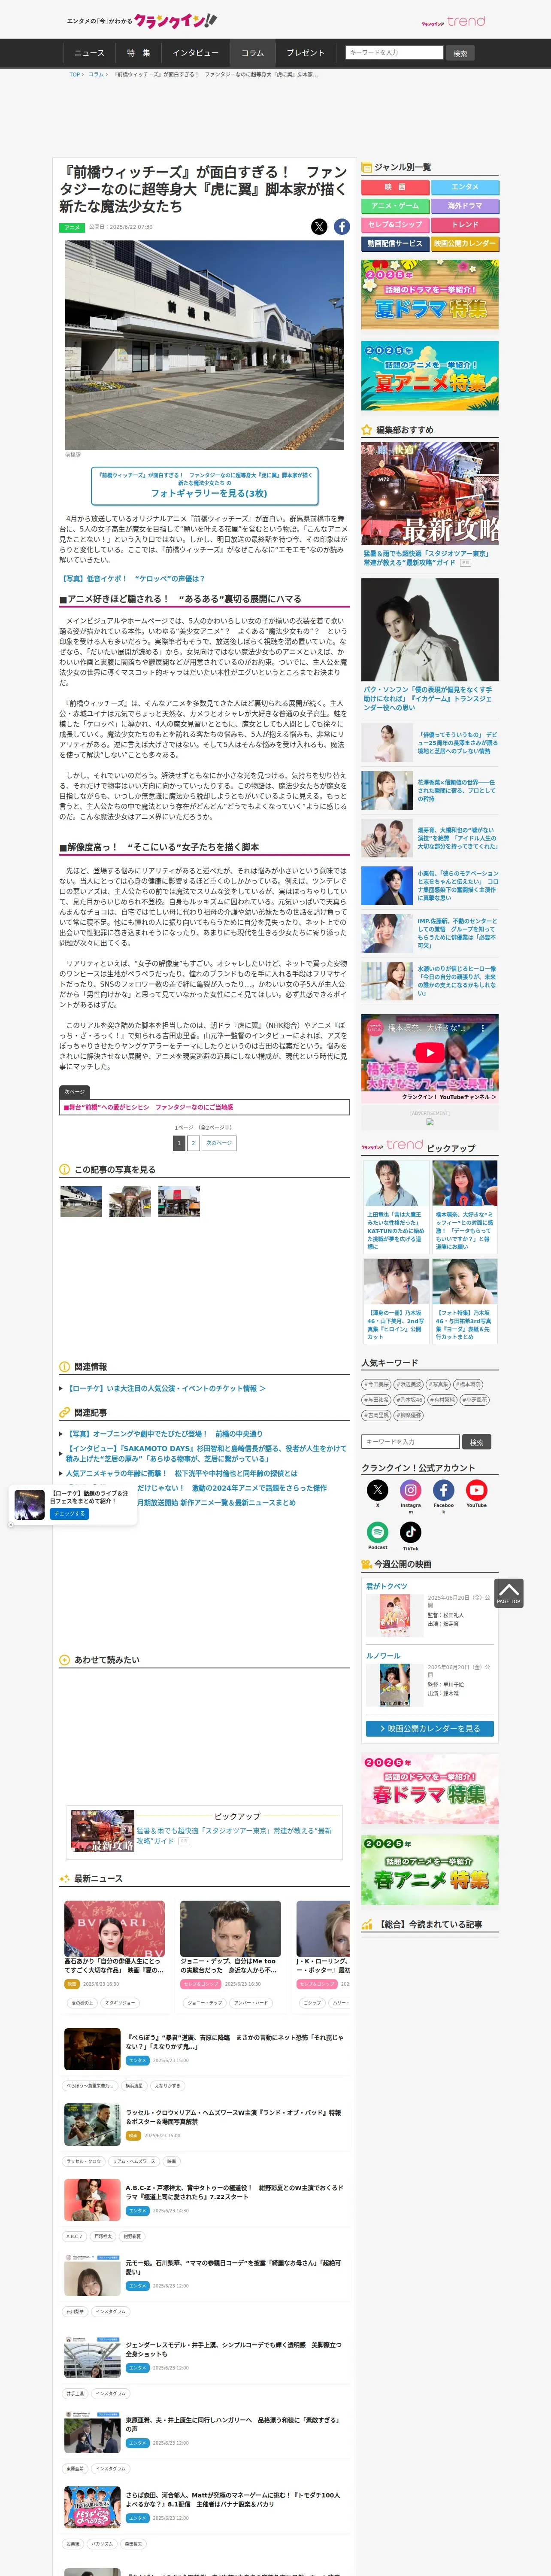The width and height of the screenshot is (551, 2576).
Task: Close the ローチケ popup ad
Action: pos(11,1524)
